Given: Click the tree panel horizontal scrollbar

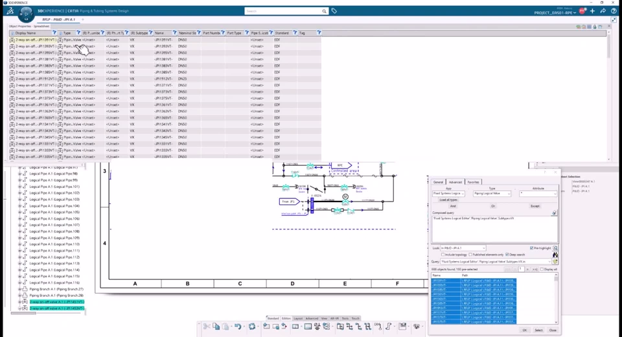Looking at the screenshot, I should point(23,313).
